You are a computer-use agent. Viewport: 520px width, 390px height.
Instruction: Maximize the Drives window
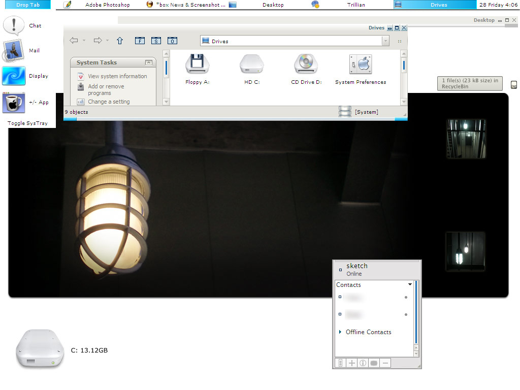coord(397,28)
